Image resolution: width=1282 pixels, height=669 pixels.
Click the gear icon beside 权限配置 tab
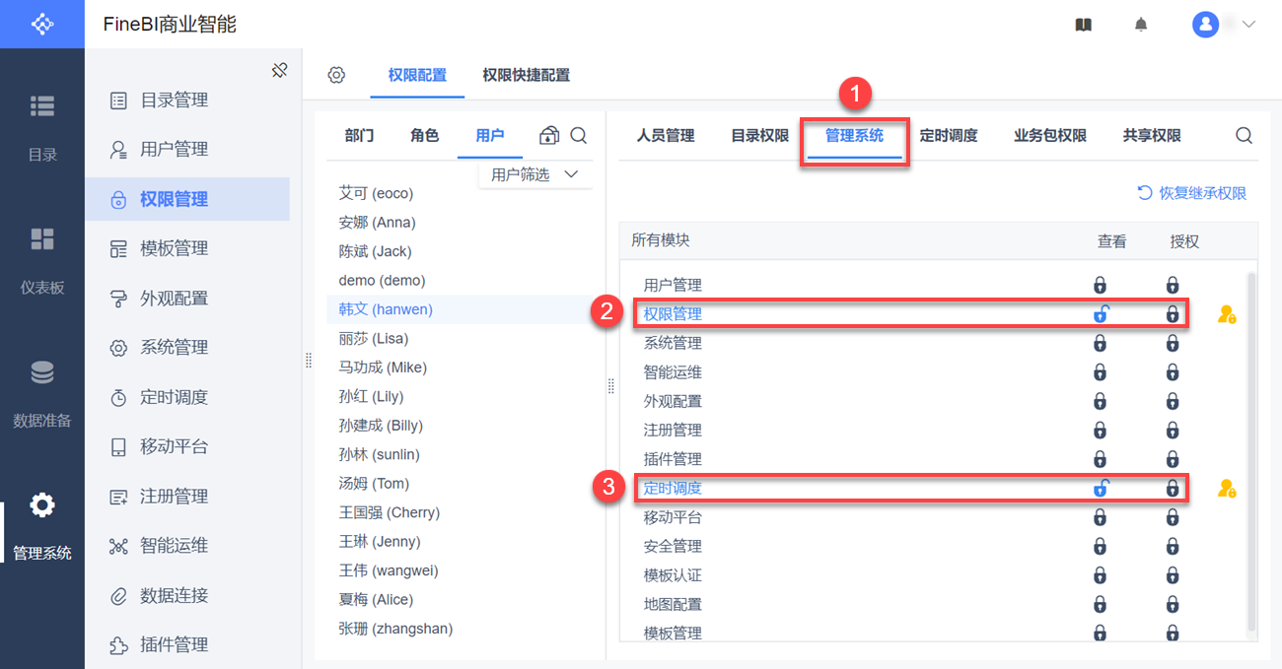(x=336, y=75)
